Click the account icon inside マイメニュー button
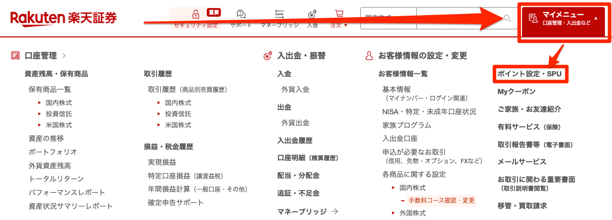The width and height of the screenshot is (612, 220). click(x=533, y=19)
